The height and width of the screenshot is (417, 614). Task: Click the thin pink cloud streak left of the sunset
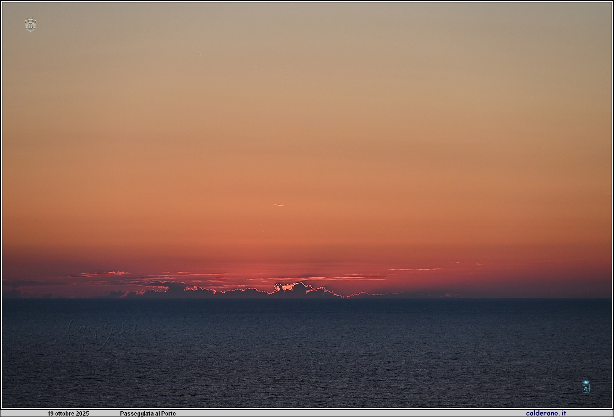(x=106, y=273)
